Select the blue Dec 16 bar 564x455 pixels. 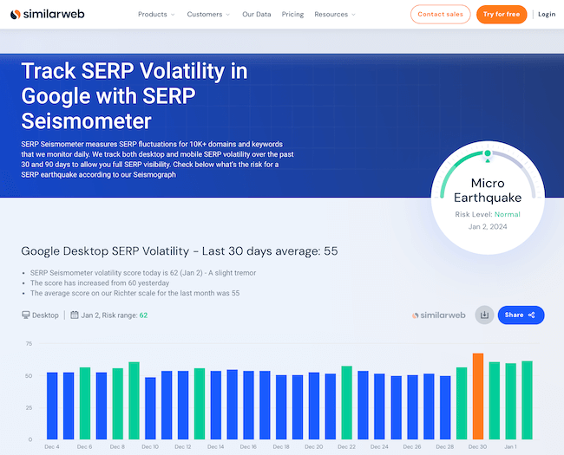pos(248,405)
